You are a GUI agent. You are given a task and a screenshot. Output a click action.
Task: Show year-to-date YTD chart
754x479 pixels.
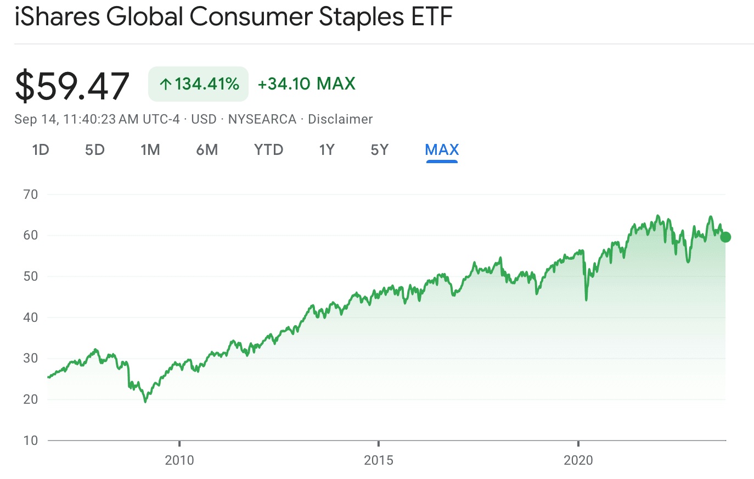(x=268, y=150)
